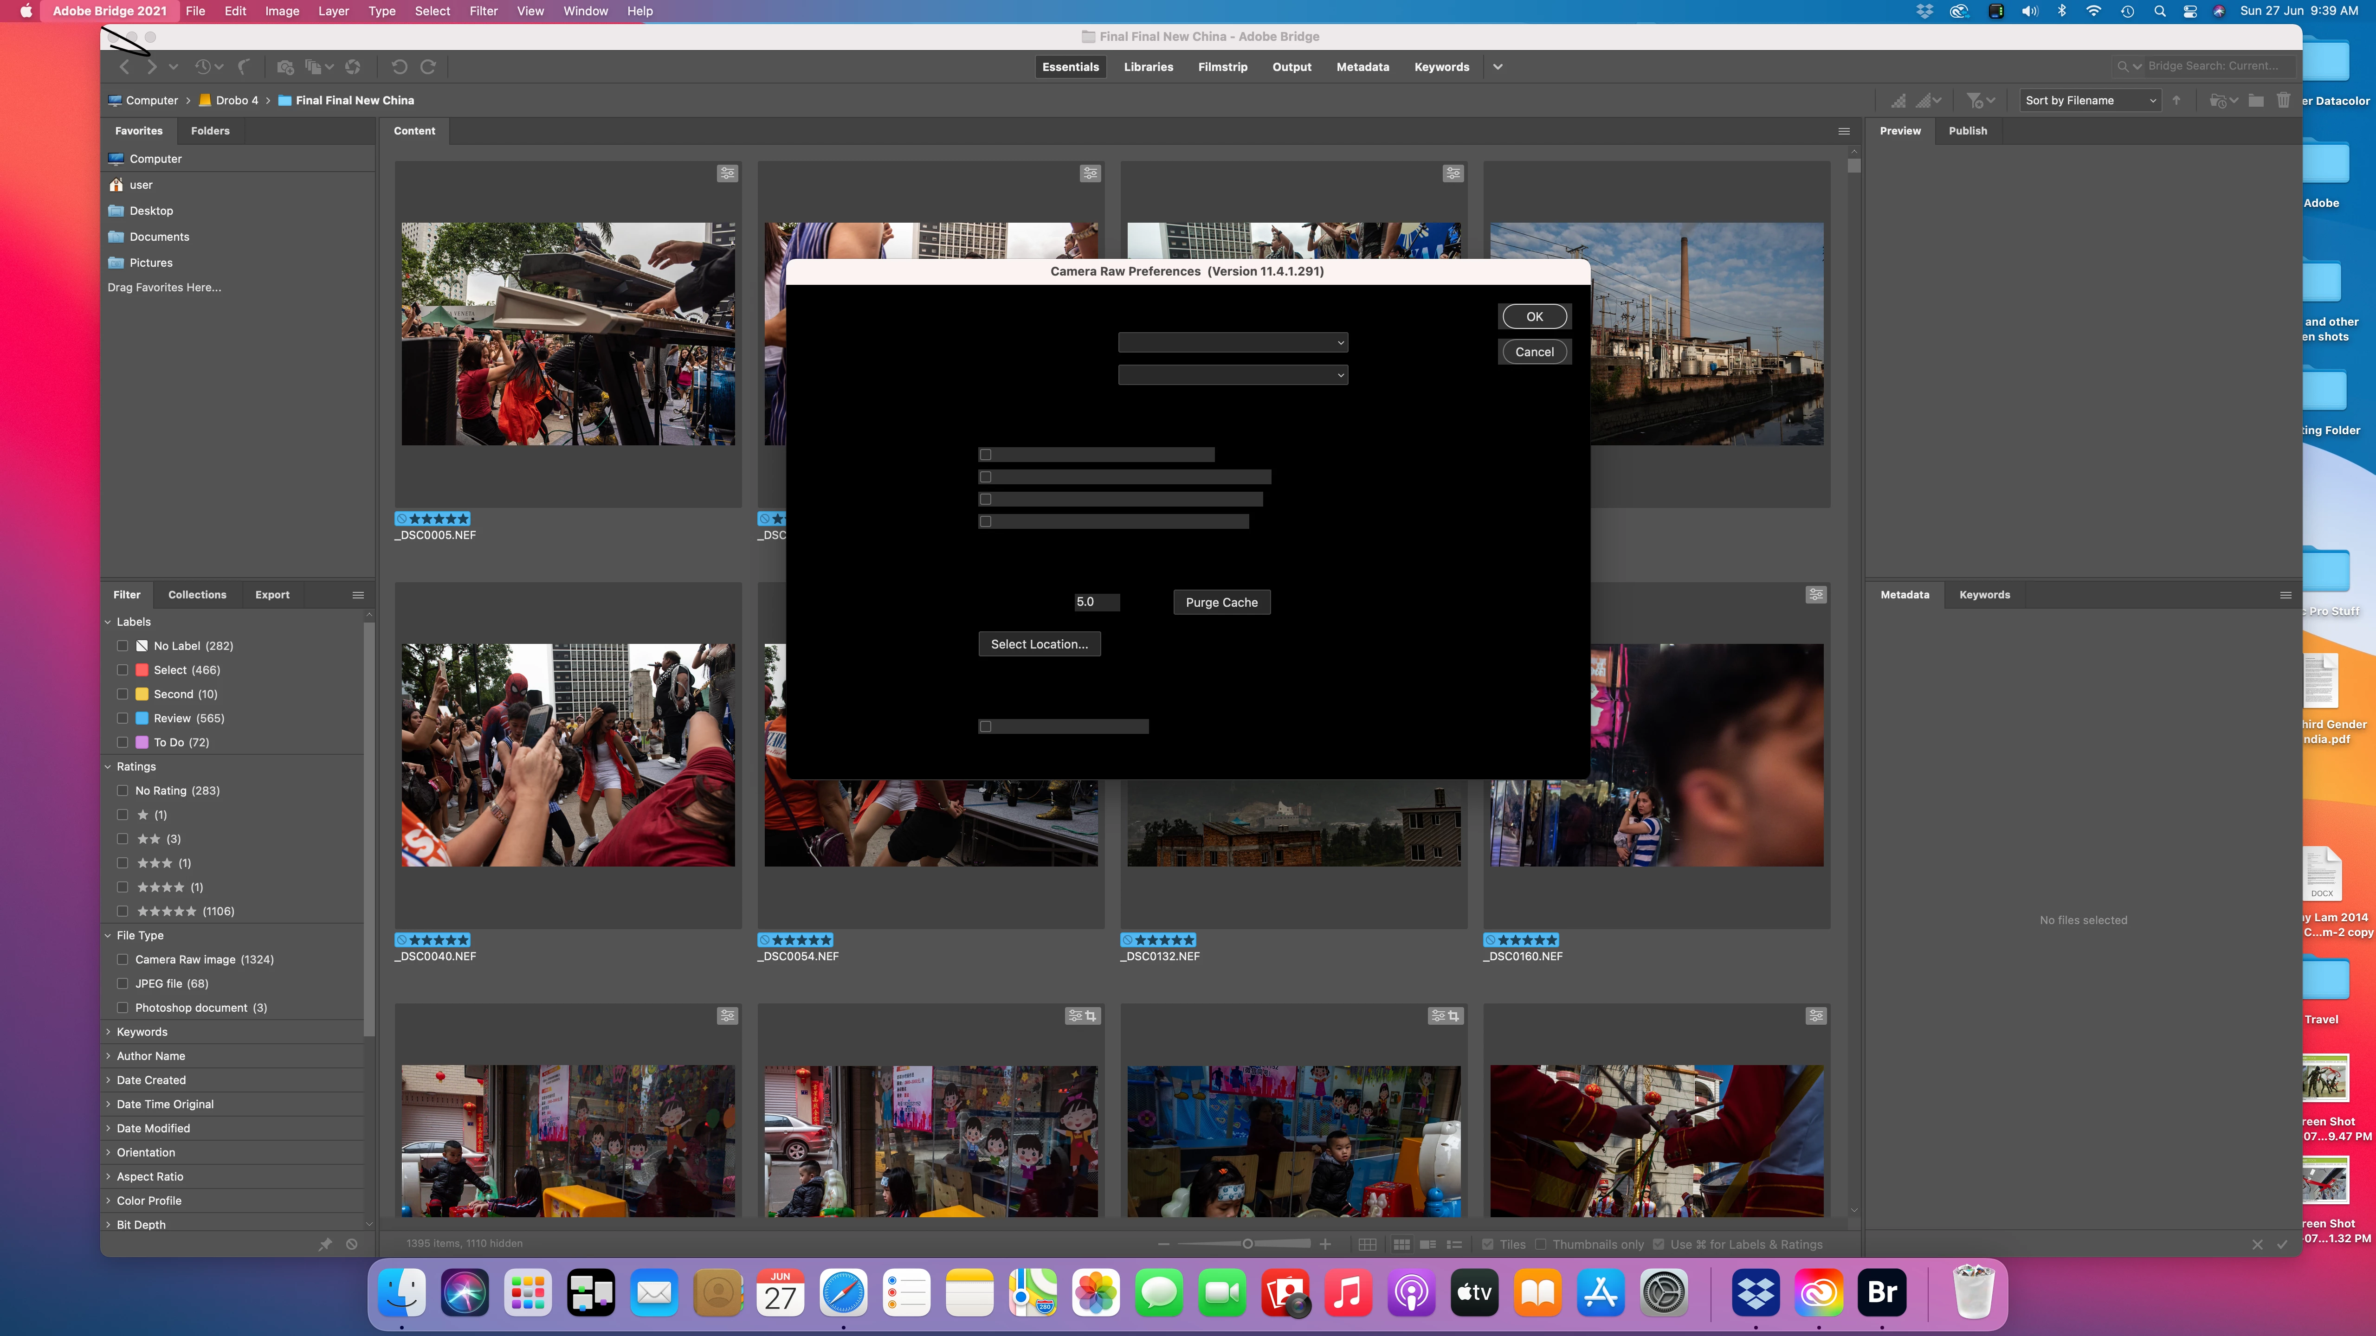Click OK in Camera Raw Preferences
This screenshot has height=1336, width=2376.
pyautogui.click(x=1534, y=316)
